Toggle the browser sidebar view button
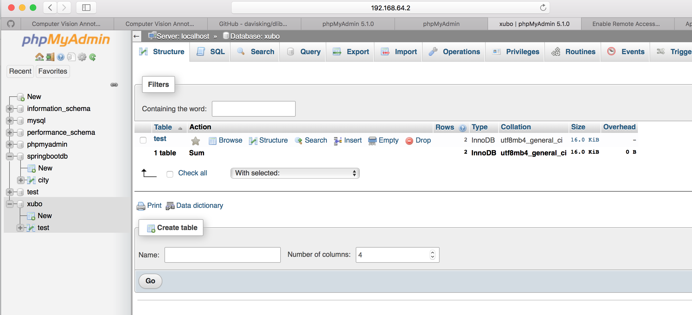 86,8
